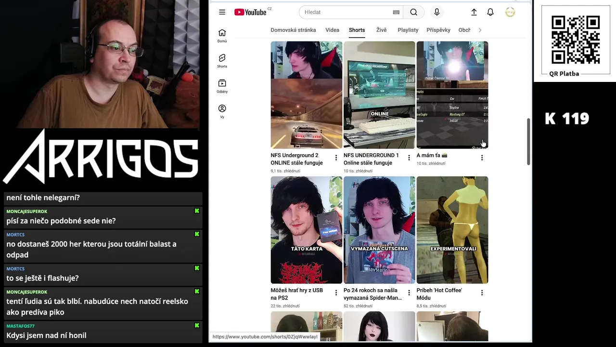Image resolution: width=616 pixels, height=347 pixels.
Task: Open Shorts in the sidebar
Action: click(222, 61)
